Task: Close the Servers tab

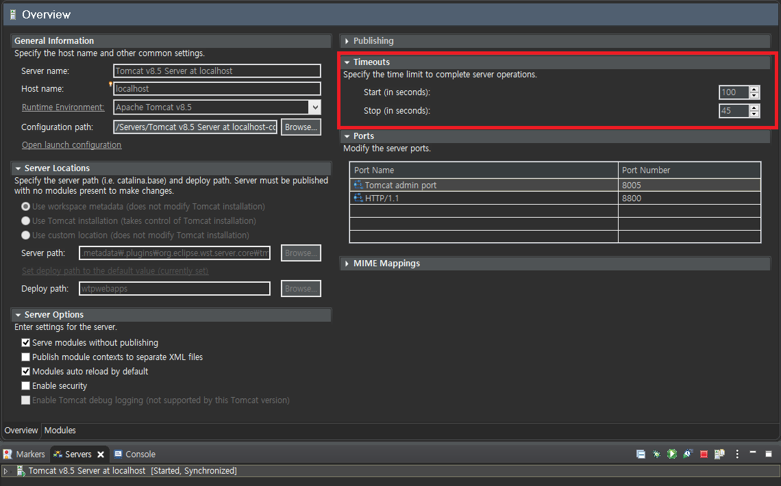Action: click(x=101, y=455)
